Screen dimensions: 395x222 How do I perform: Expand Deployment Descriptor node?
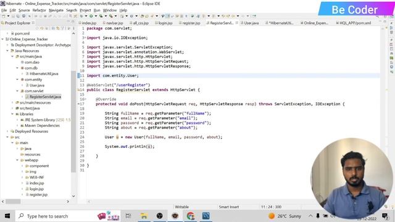coord(7,45)
